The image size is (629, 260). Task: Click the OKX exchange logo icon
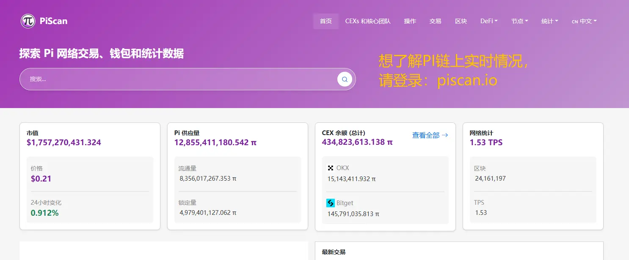[331, 168]
